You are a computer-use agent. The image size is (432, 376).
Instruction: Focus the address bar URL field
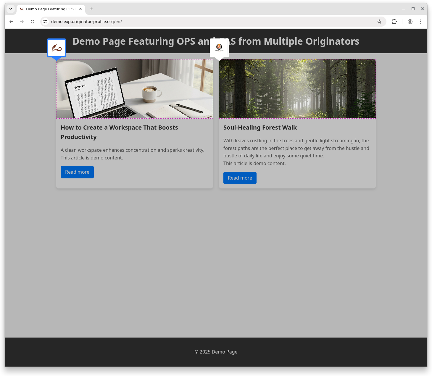pyautogui.click(x=207, y=22)
